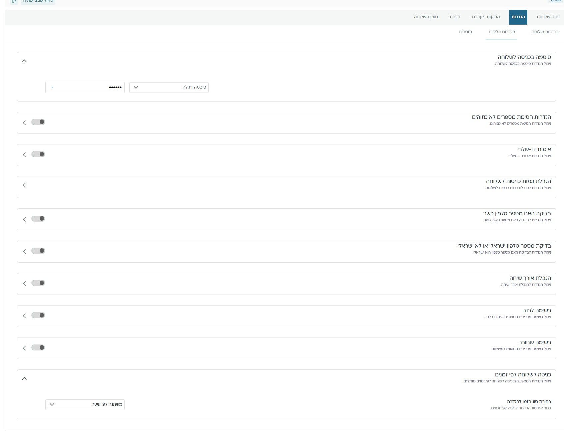Expand the הגבלת אורך שיחה chevron
Screen dimensions: 564x432
coord(24,284)
